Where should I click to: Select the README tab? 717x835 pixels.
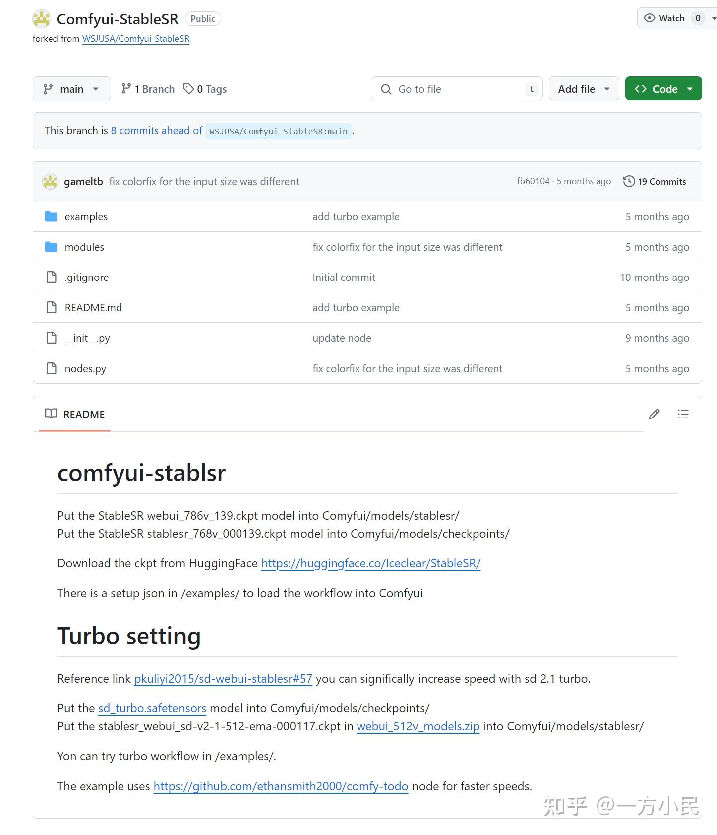pyautogui.click(x=75, y=414)
